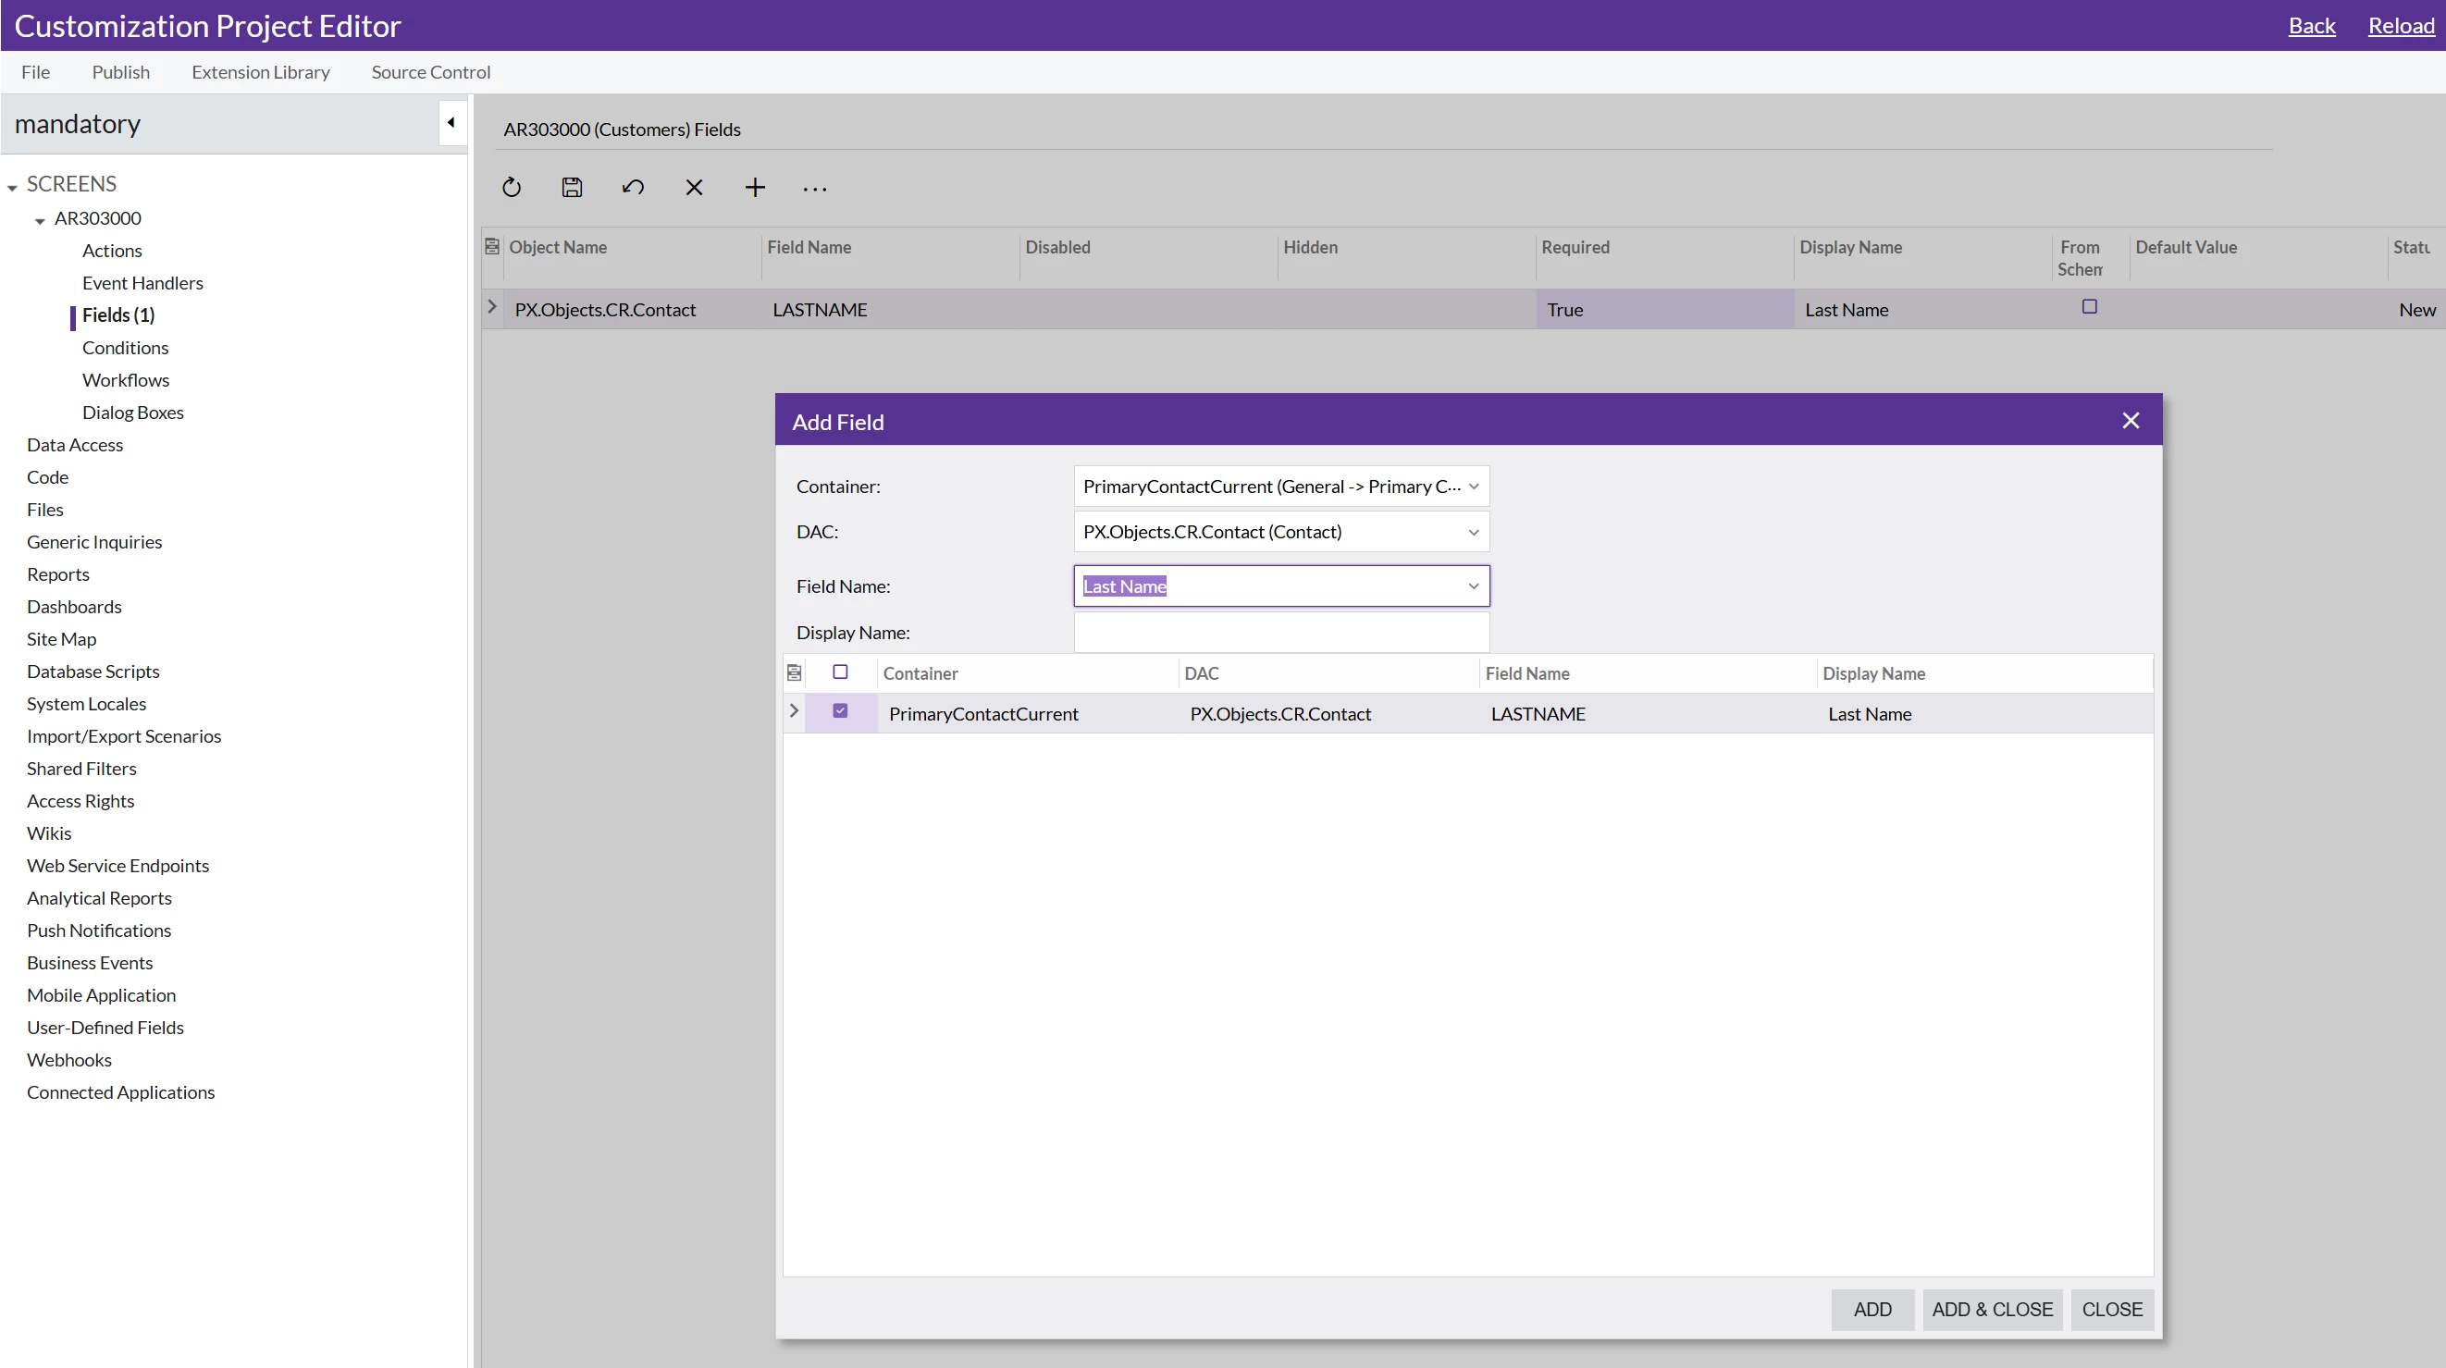Collapse the AR303000 tree node
2446x1368 pixels.
[x=40, y=220]
